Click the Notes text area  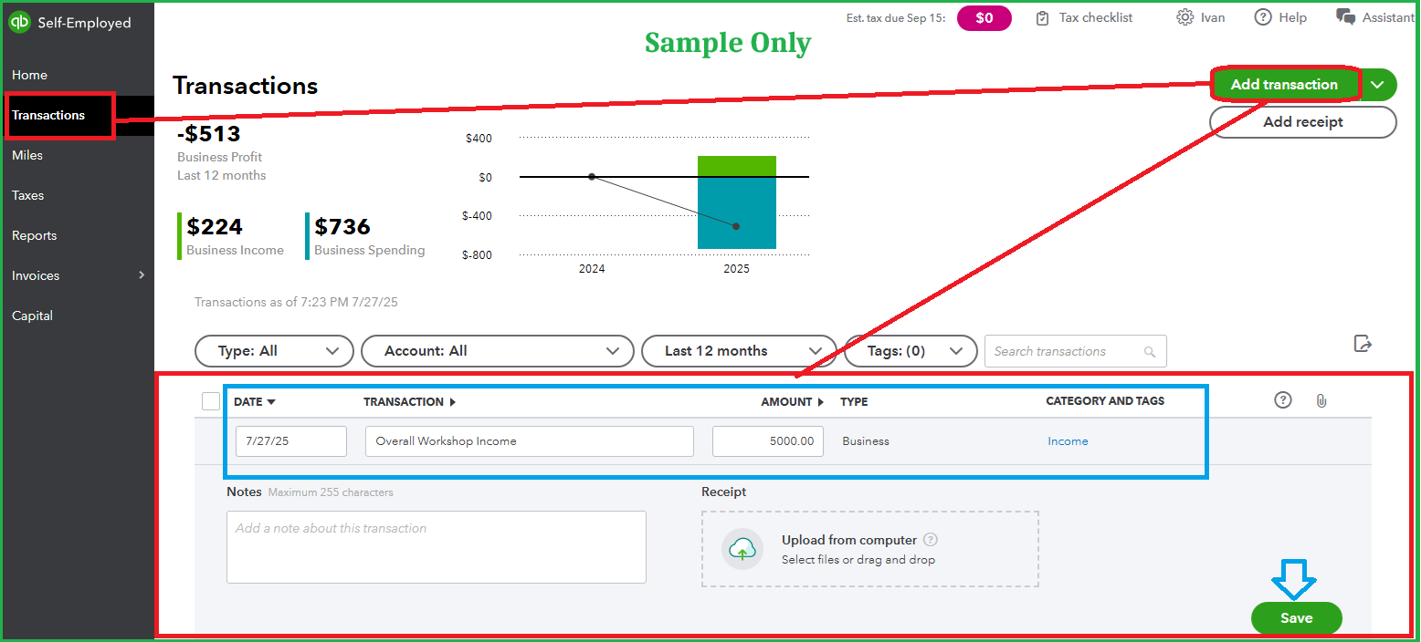coord(437,547)
